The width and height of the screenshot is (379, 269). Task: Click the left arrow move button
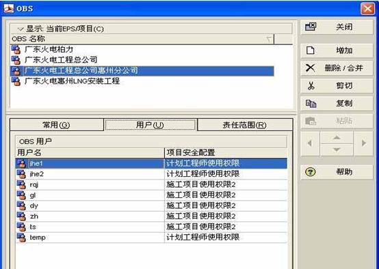310,143
